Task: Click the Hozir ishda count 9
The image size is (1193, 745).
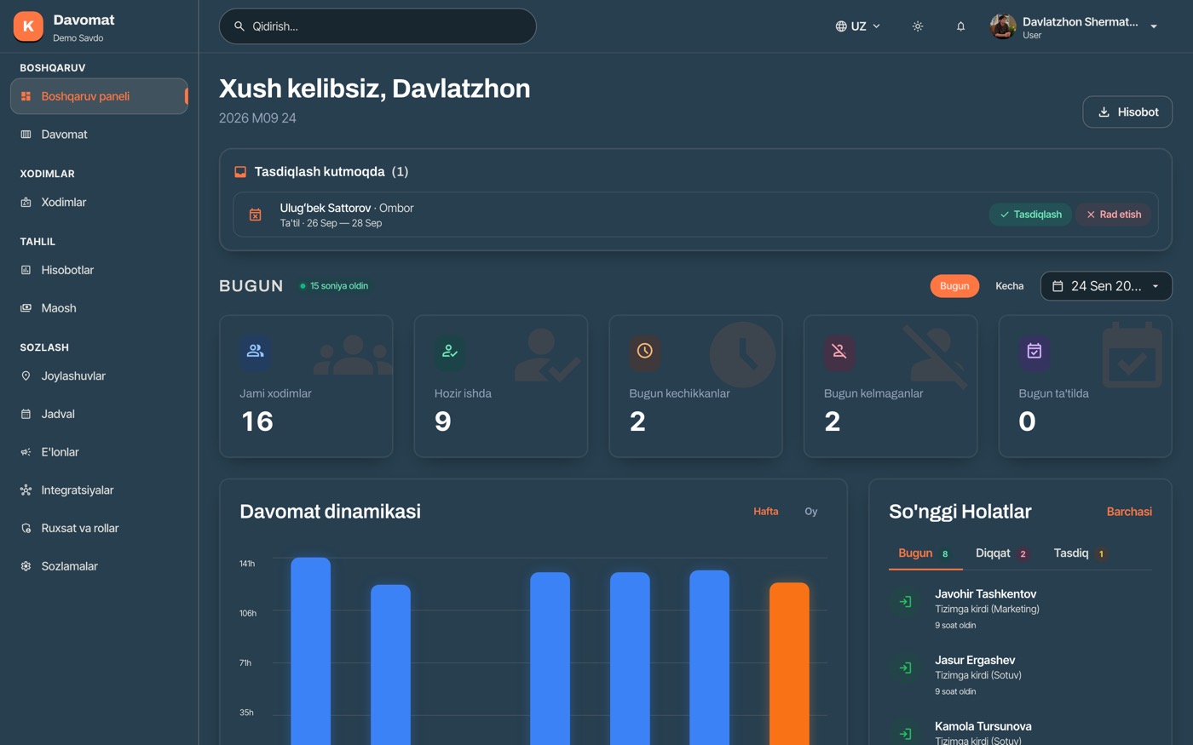Action: click(443, 421)
